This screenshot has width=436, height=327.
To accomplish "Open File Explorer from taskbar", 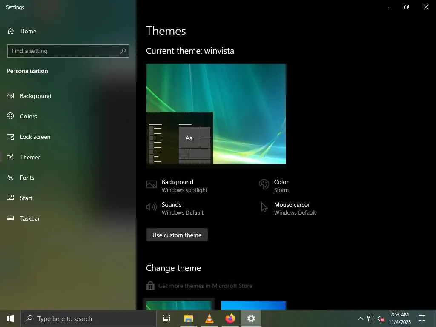I will click(188, 318).
